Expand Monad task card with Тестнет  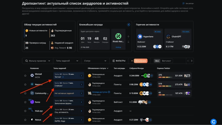click(69, 76)
